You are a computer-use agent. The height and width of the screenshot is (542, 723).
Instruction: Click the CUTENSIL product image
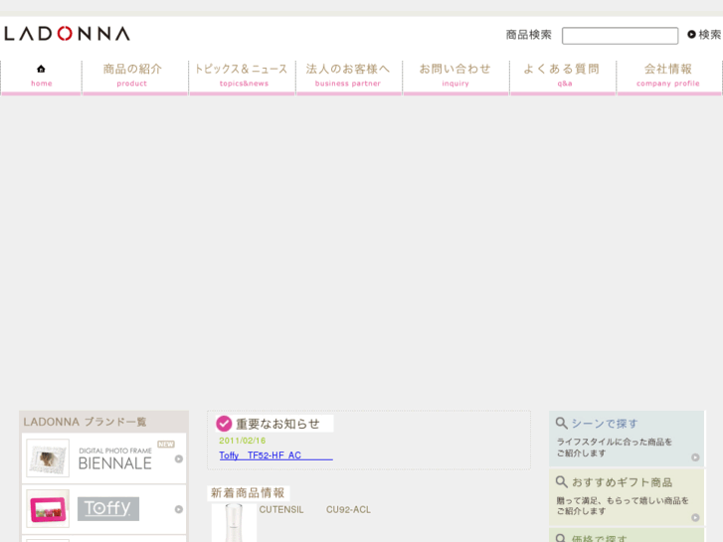click(x=234, y=523)
